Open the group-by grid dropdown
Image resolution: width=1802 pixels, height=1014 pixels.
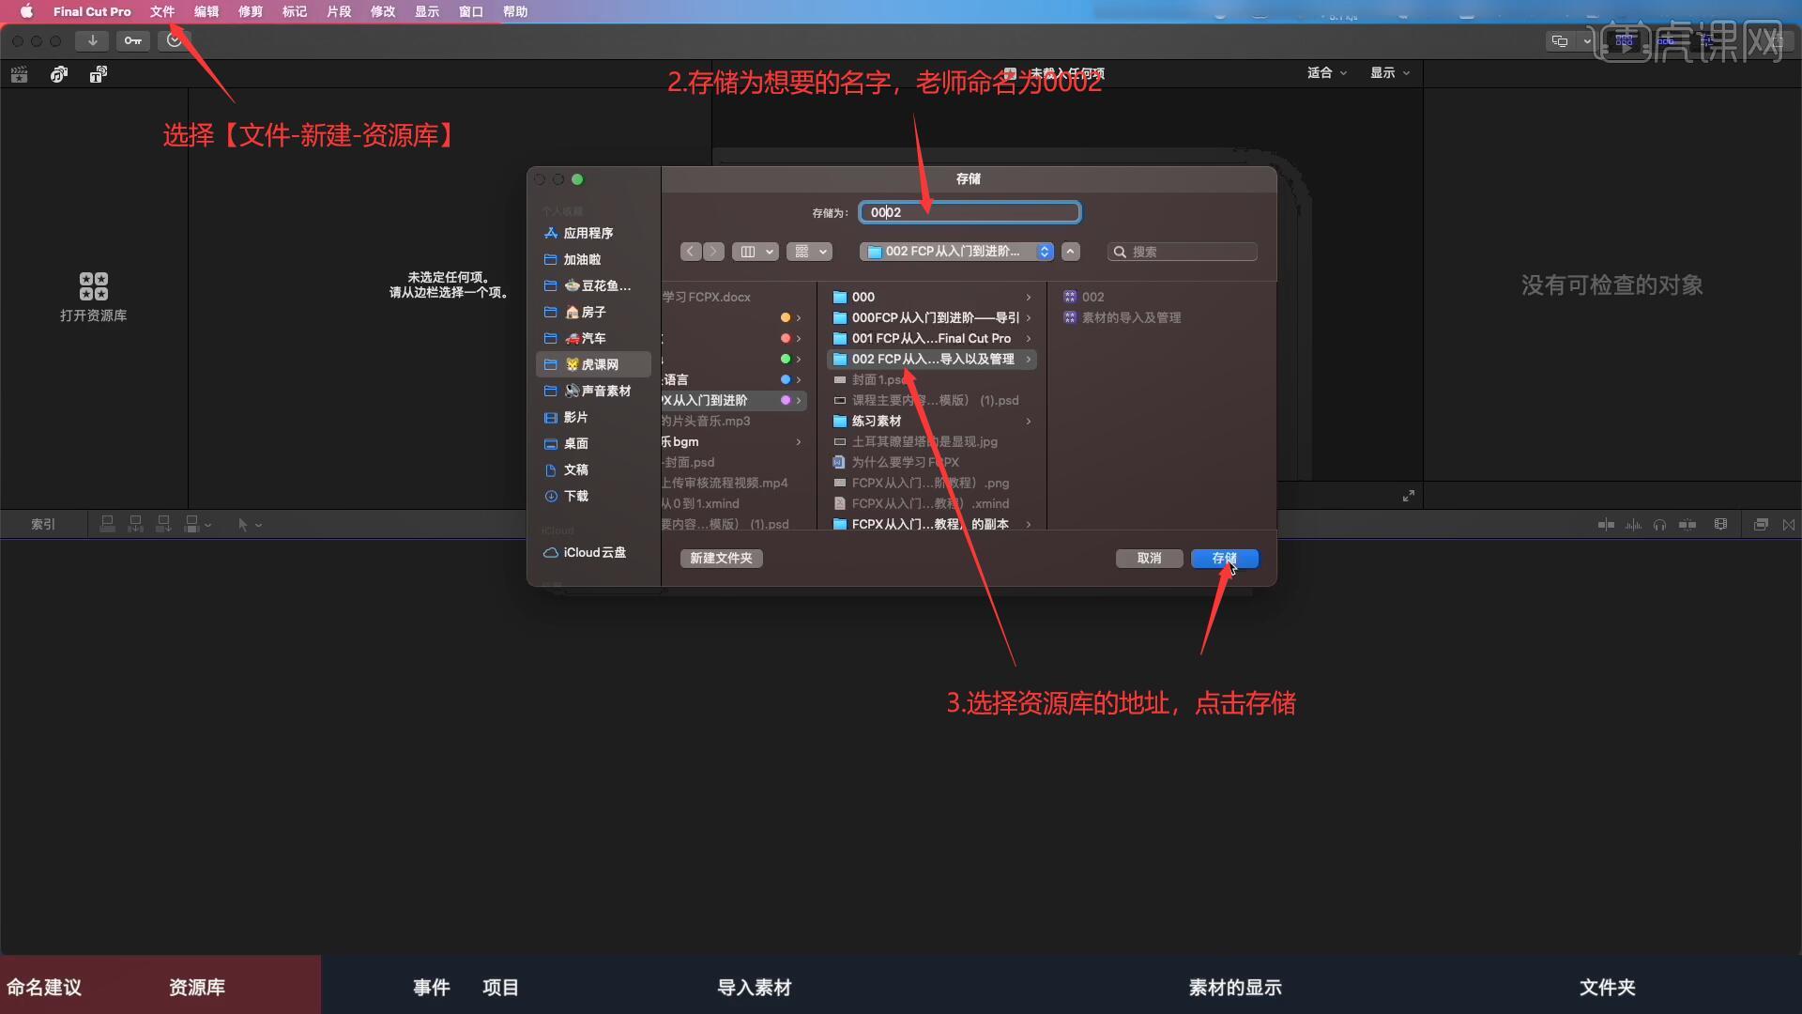(810, 252)
